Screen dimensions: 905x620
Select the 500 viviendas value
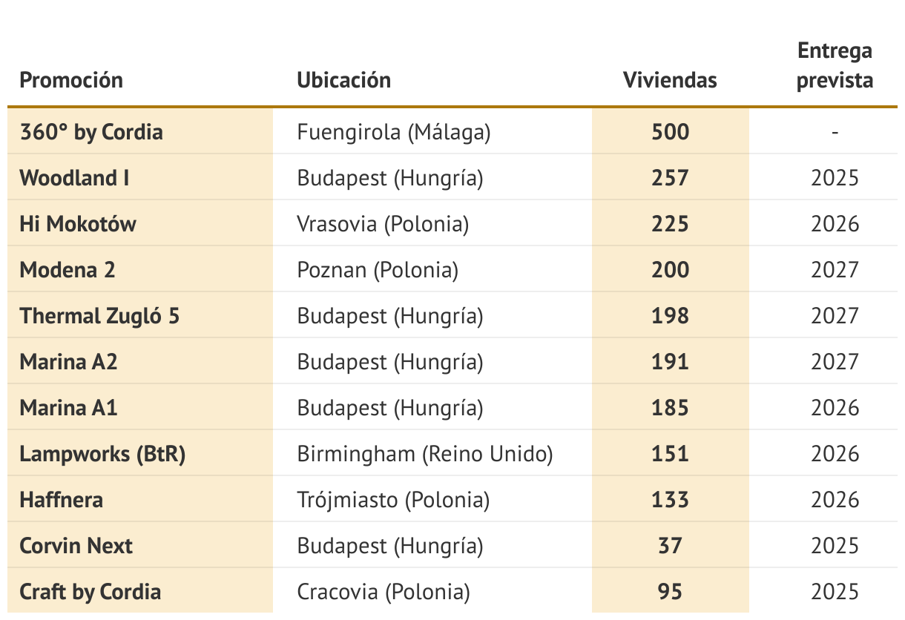coord(671,132)
